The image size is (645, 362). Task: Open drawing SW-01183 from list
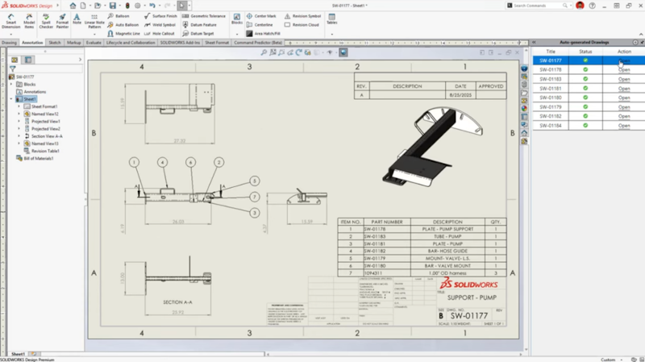coord(624,79)
